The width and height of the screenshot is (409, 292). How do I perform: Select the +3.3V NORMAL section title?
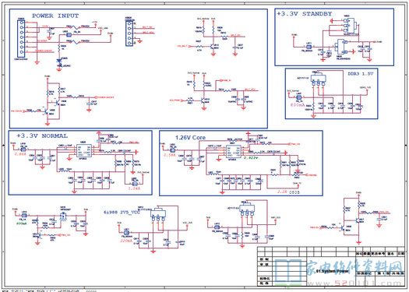click(42, 135)
